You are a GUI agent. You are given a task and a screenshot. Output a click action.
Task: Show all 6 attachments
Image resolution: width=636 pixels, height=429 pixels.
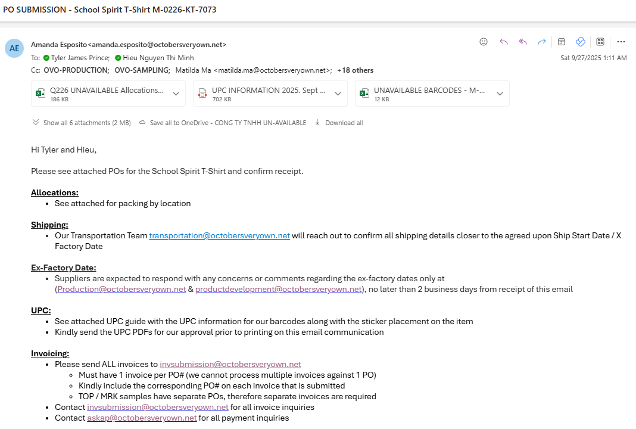pyautogui.click(x=82, y=123)
